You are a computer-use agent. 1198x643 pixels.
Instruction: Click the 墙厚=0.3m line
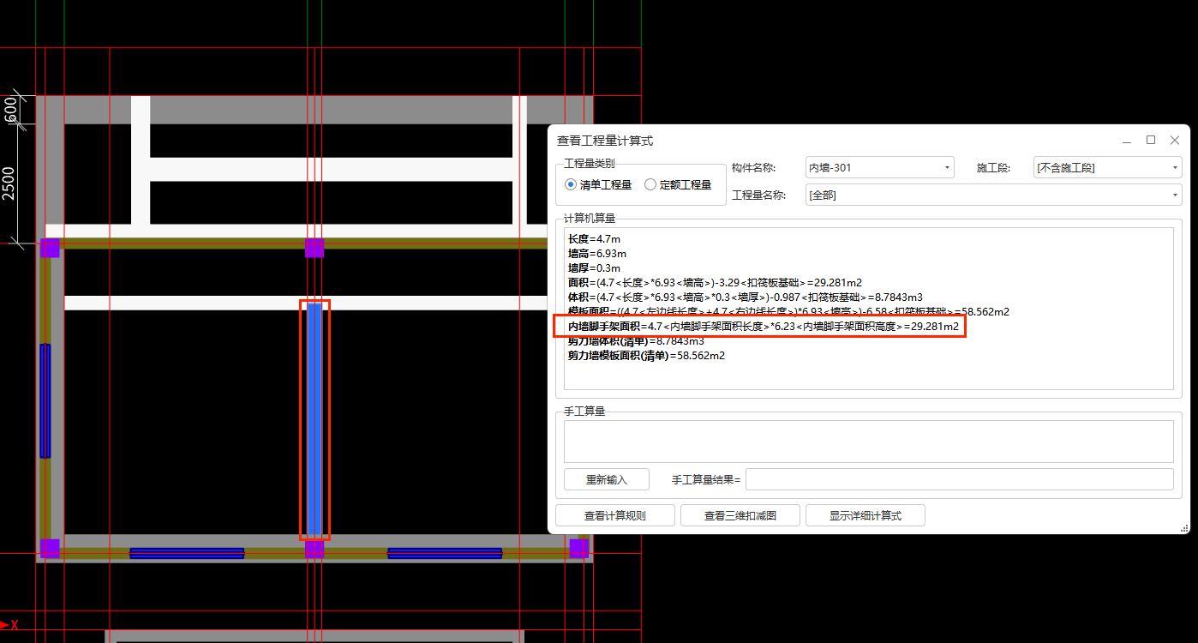(x=594, y=268)
